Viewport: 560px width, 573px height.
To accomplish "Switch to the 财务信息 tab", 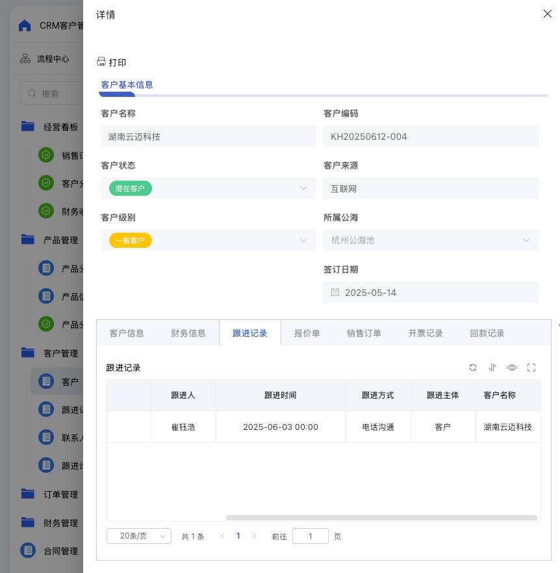I will pos(188,333).
